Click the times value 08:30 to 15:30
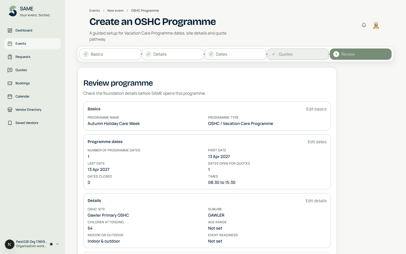 pyautogui.click(x=222, y=183)
